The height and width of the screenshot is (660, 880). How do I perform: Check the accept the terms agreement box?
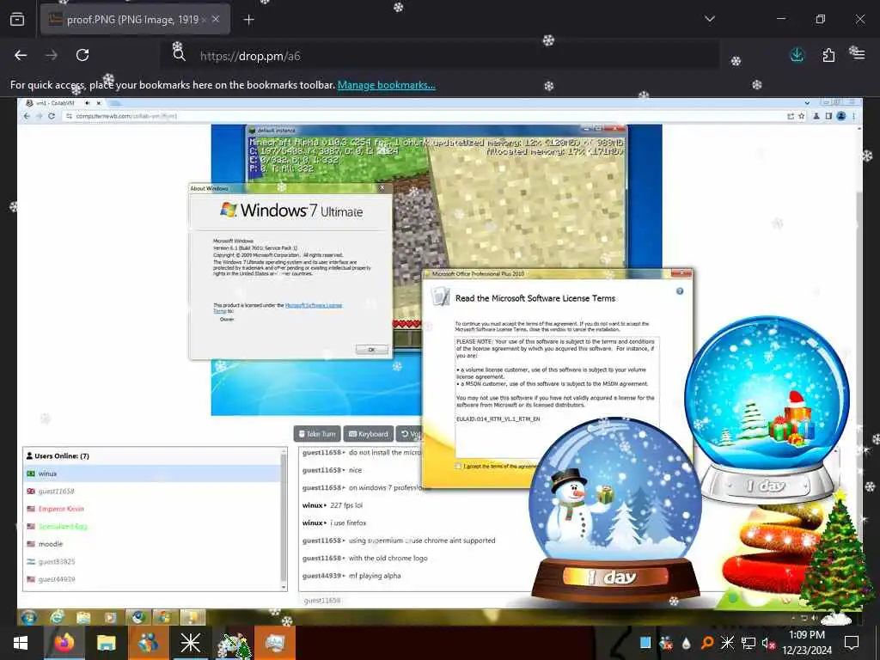pyautogui.click(x=459, y=467)
